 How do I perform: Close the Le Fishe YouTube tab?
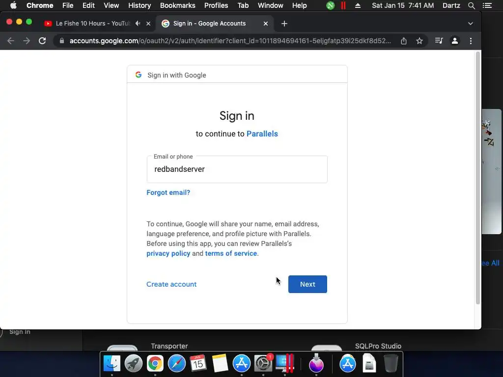[x=148, y=24]
